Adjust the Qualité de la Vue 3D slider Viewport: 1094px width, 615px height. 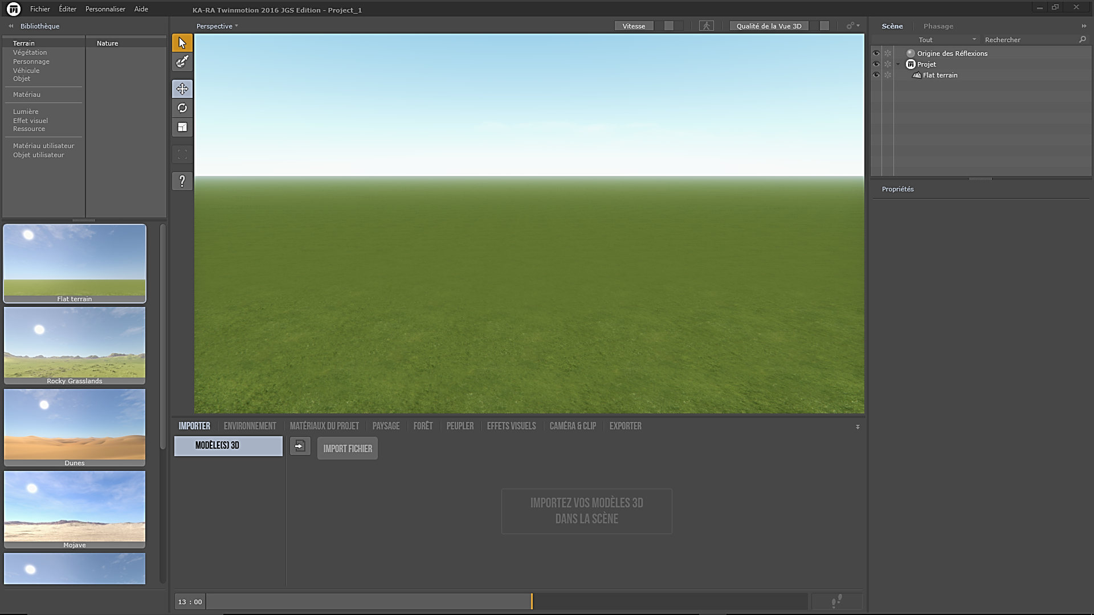(x=824, y=26)
